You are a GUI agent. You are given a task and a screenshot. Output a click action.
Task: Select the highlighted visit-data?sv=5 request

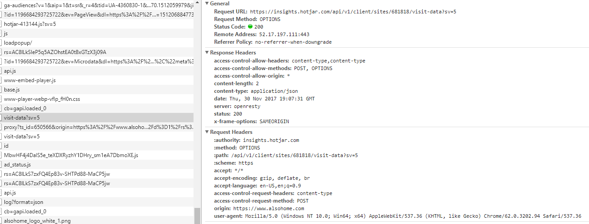click(x=97, y=118)
